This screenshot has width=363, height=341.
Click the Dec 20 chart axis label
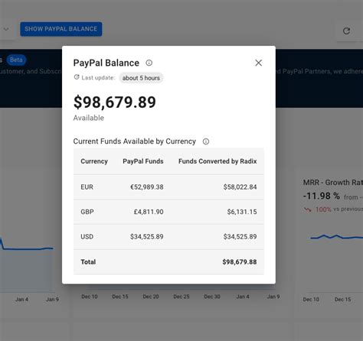pos(151,297)
